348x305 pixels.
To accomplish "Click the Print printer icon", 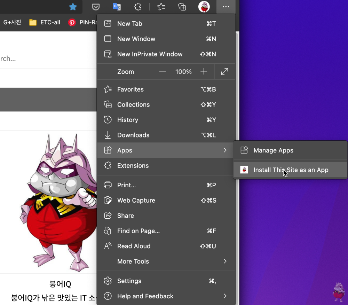I will coord(108,185).
